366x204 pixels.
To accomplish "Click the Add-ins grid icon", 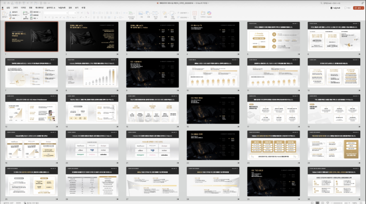I will coord(194,13).
